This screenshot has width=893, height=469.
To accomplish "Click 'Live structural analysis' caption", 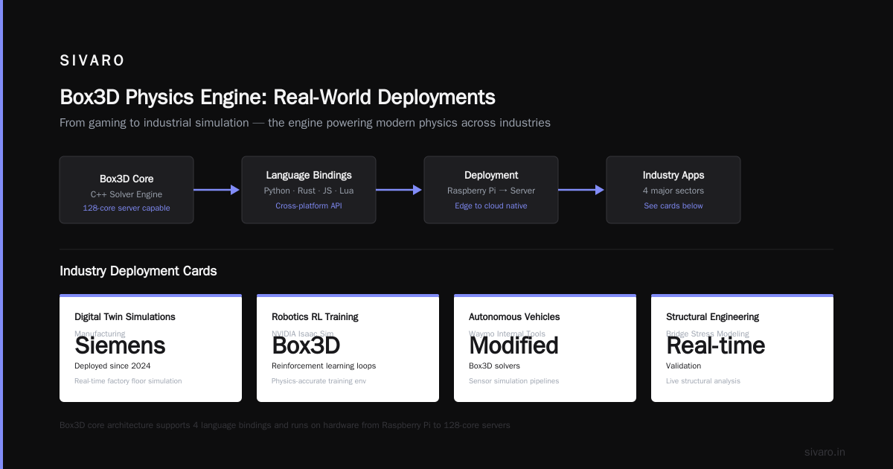I will pos(703,380).
